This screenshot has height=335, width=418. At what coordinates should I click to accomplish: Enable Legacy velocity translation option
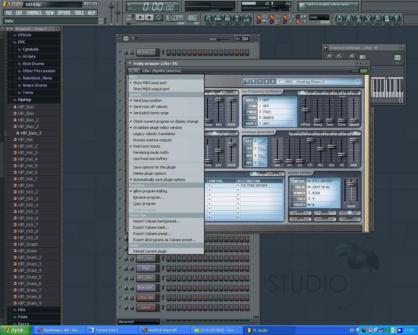[x=154, y=134]
